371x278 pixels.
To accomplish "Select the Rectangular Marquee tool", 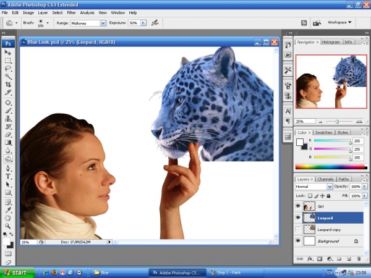I will pos(8,61).
